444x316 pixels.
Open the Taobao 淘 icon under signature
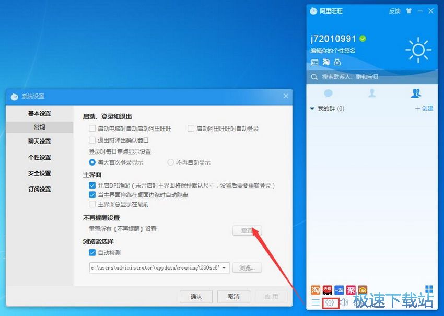coord(326,62)
